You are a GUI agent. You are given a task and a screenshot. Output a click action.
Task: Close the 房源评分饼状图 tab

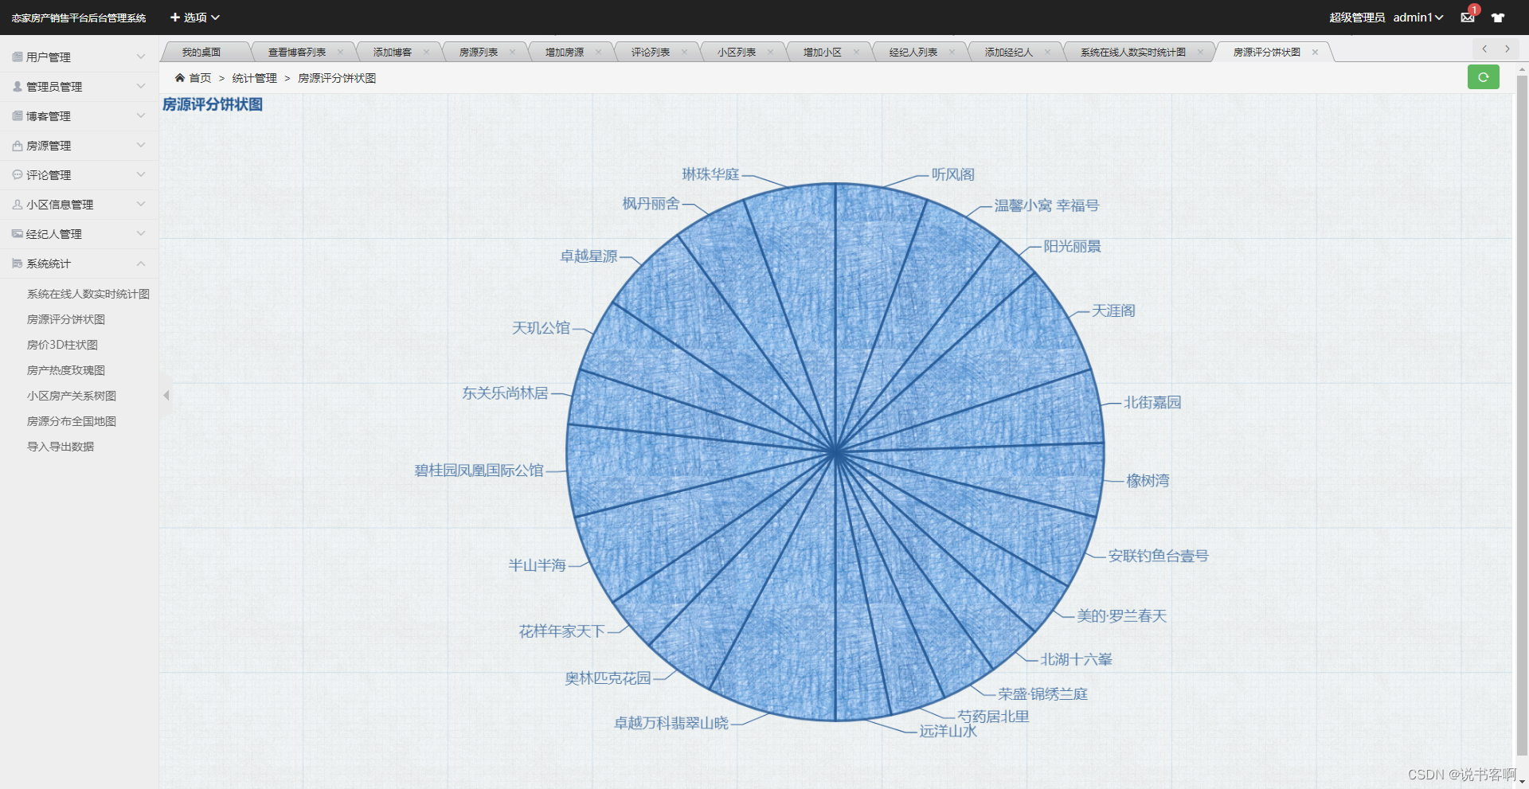tap(1315, 53)
